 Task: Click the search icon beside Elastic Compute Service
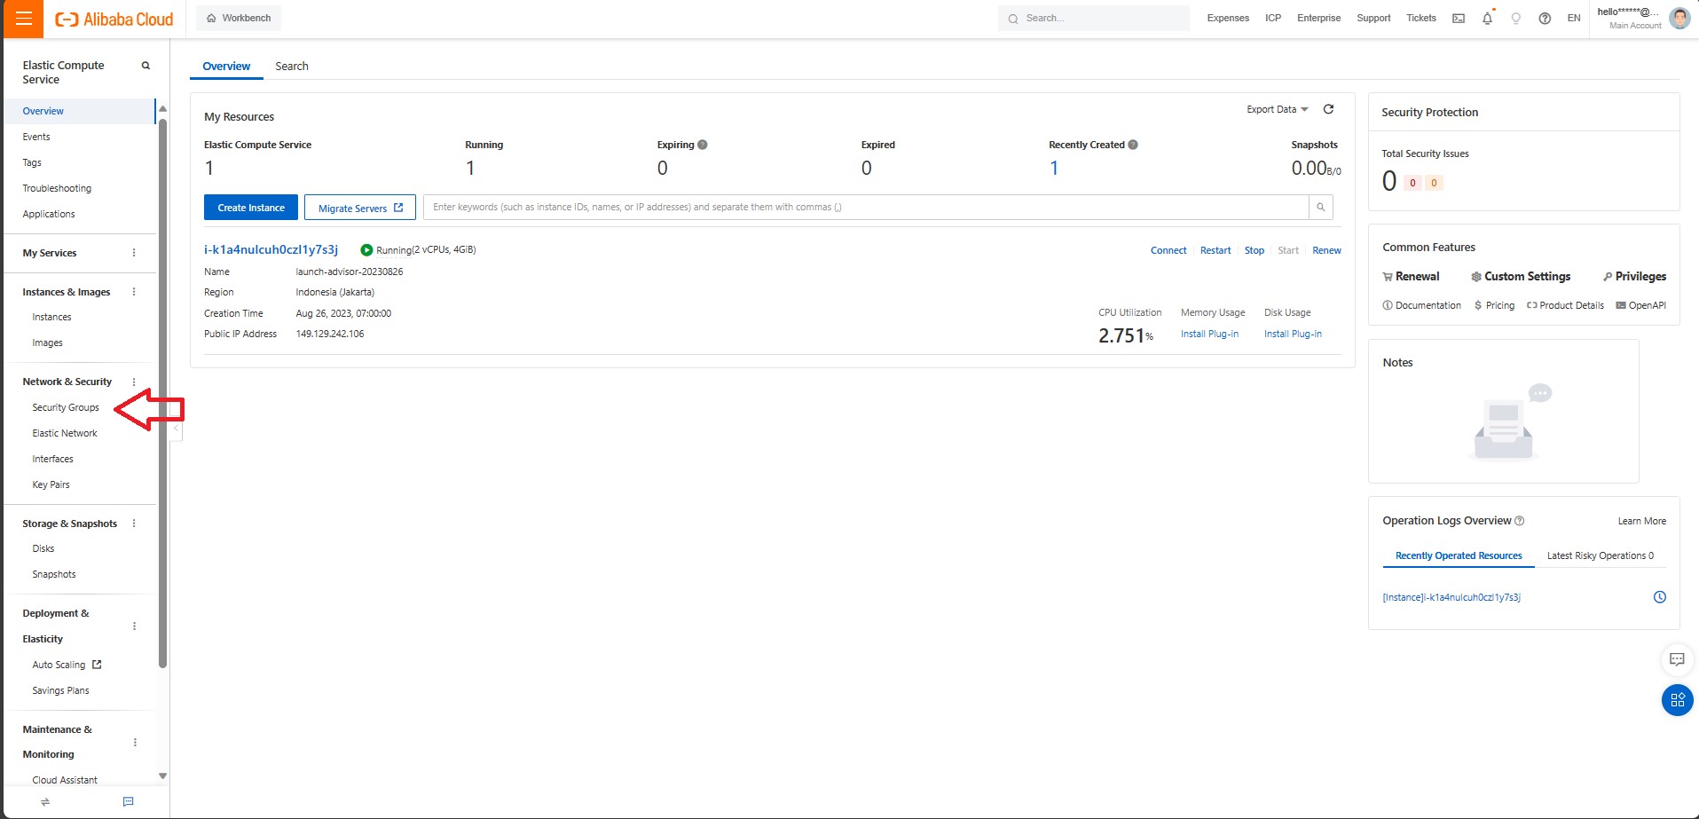(146, 66)
